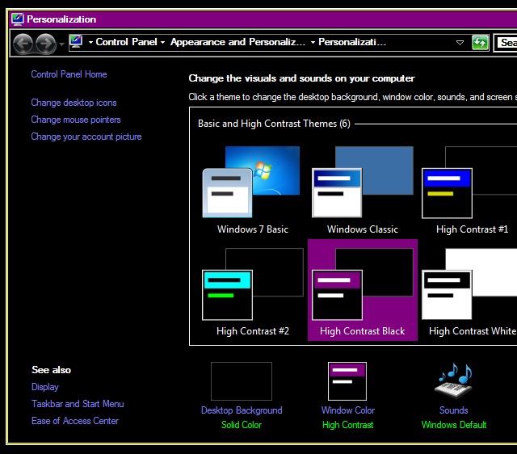Click the monitor icon in the address bar

click(76, 42)
